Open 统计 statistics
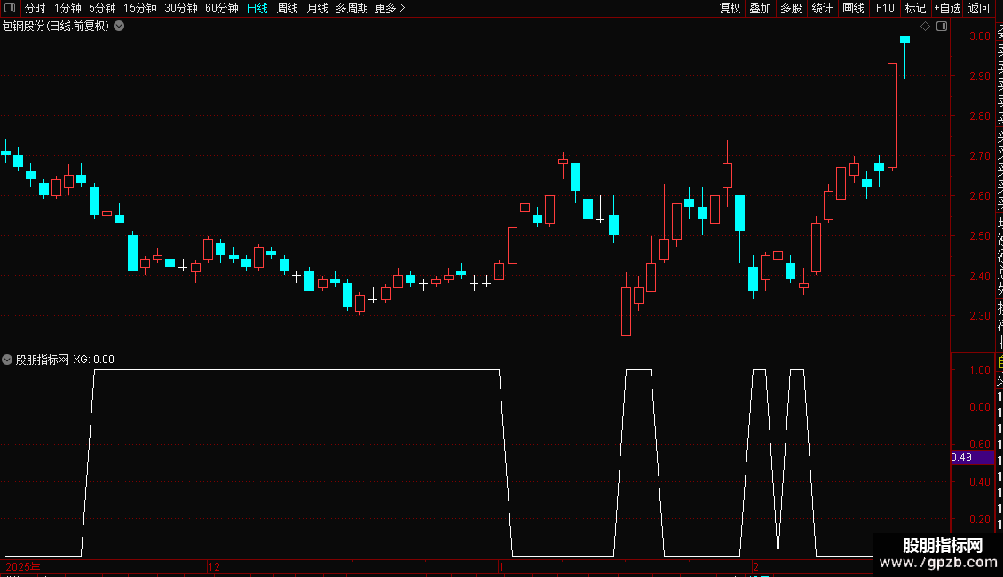This screenshot has width=1003, height=577. (x=822, y=8)
